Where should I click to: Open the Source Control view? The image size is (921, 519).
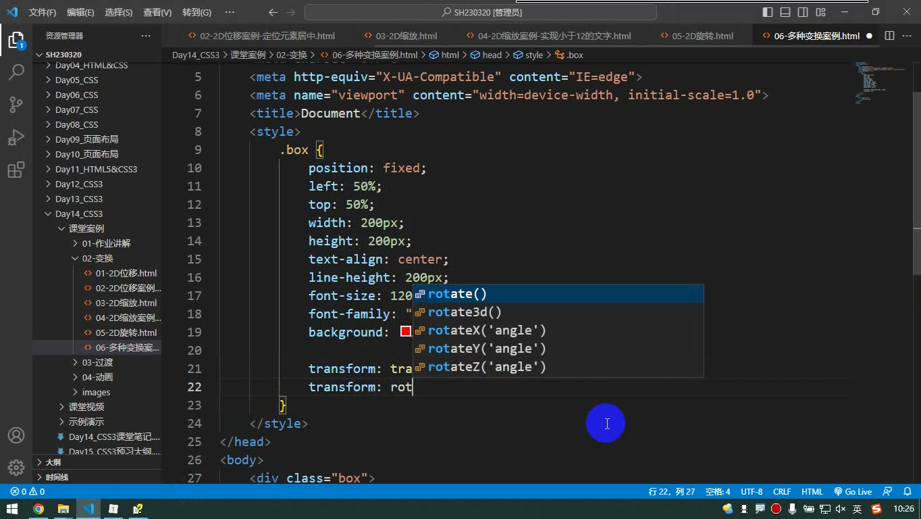16,105
